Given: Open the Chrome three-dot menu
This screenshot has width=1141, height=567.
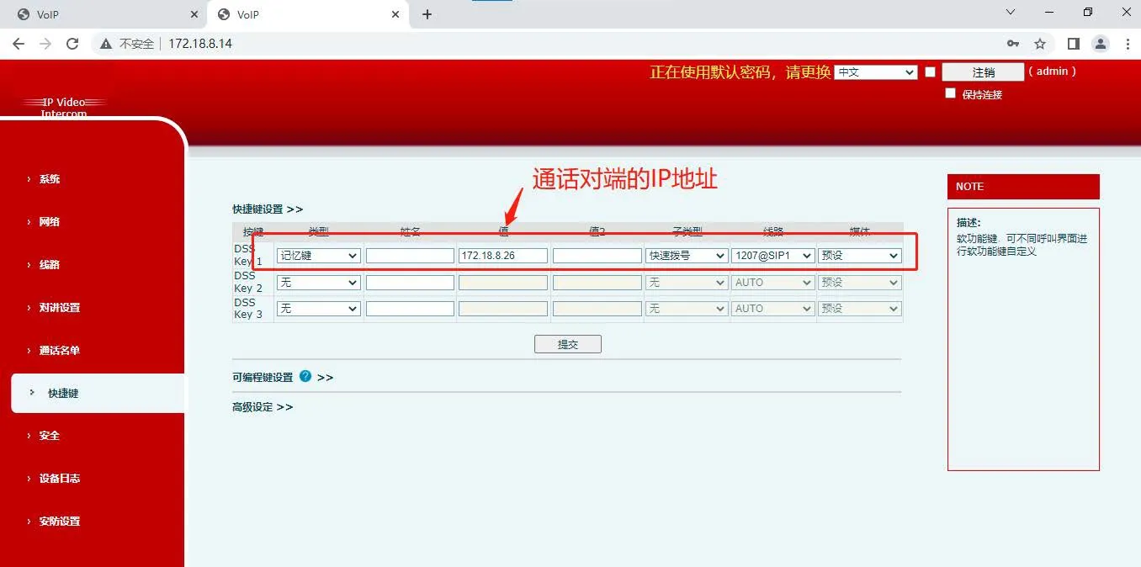Looking at the screenshot, I should pyautogui.click(x=1128, y=42).
